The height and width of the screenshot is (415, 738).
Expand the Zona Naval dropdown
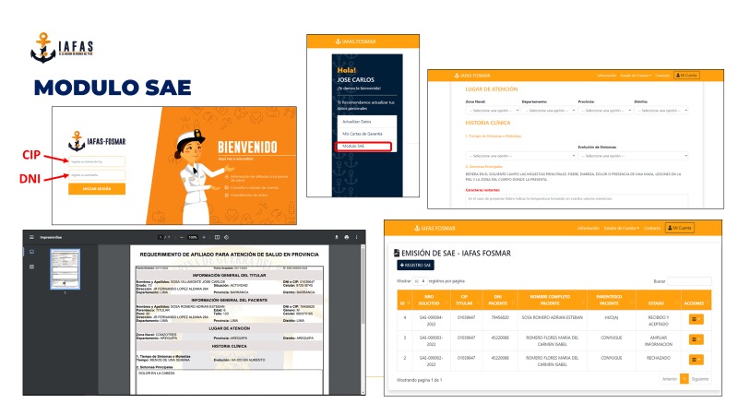491,110
